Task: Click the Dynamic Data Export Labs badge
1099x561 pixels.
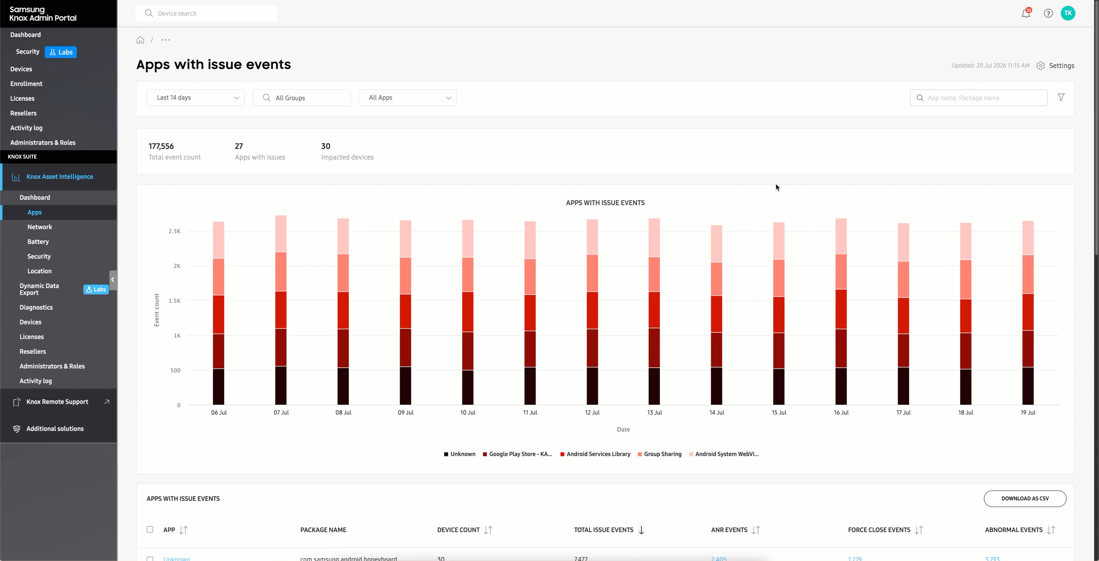Action: pos(96,289)
